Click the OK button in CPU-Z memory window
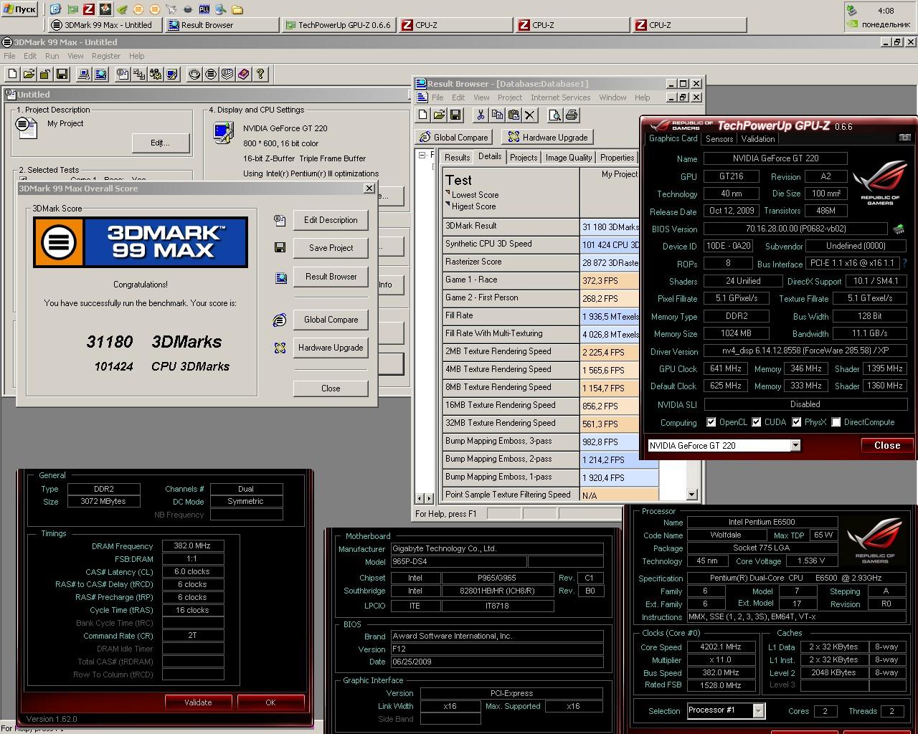918x734 pixels. (270, 702)
